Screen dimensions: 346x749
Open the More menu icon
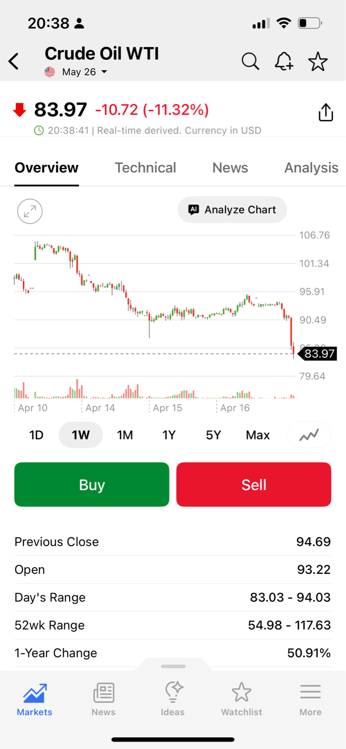tap(310, 699)
